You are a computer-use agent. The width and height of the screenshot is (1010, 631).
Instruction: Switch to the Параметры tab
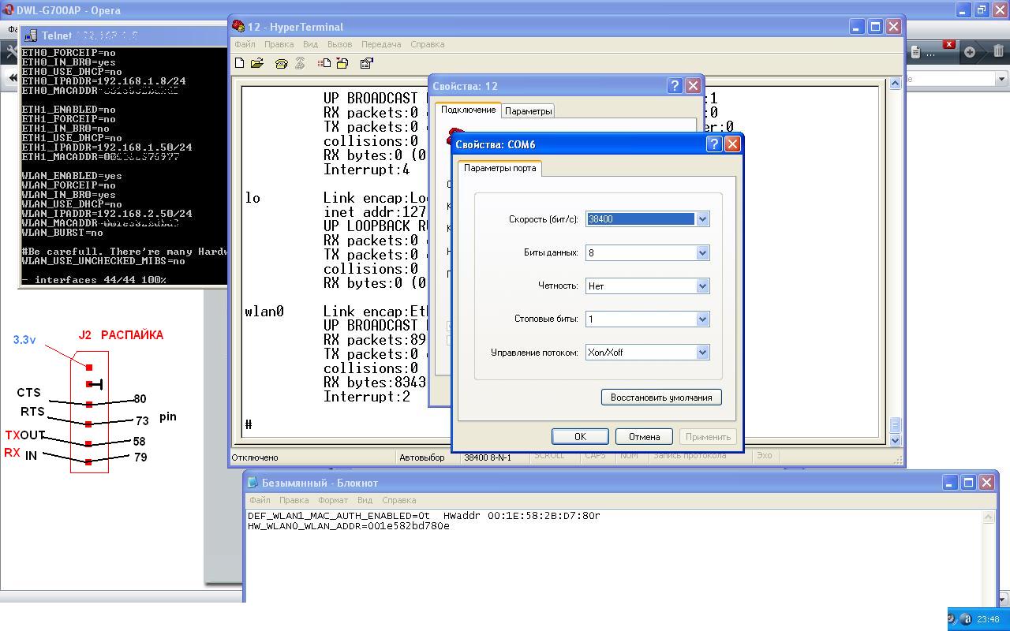528,111
